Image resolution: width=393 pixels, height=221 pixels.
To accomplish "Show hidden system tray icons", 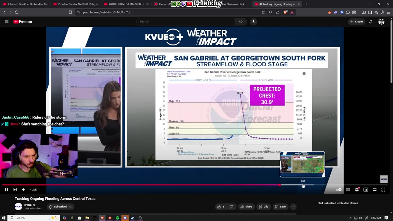I will point(351,218).
